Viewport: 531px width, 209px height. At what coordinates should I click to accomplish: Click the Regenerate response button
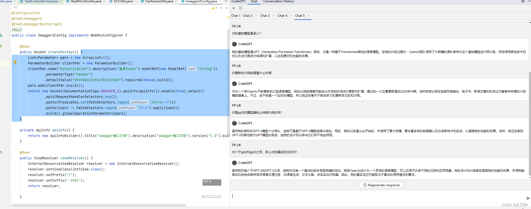(381, 185)
